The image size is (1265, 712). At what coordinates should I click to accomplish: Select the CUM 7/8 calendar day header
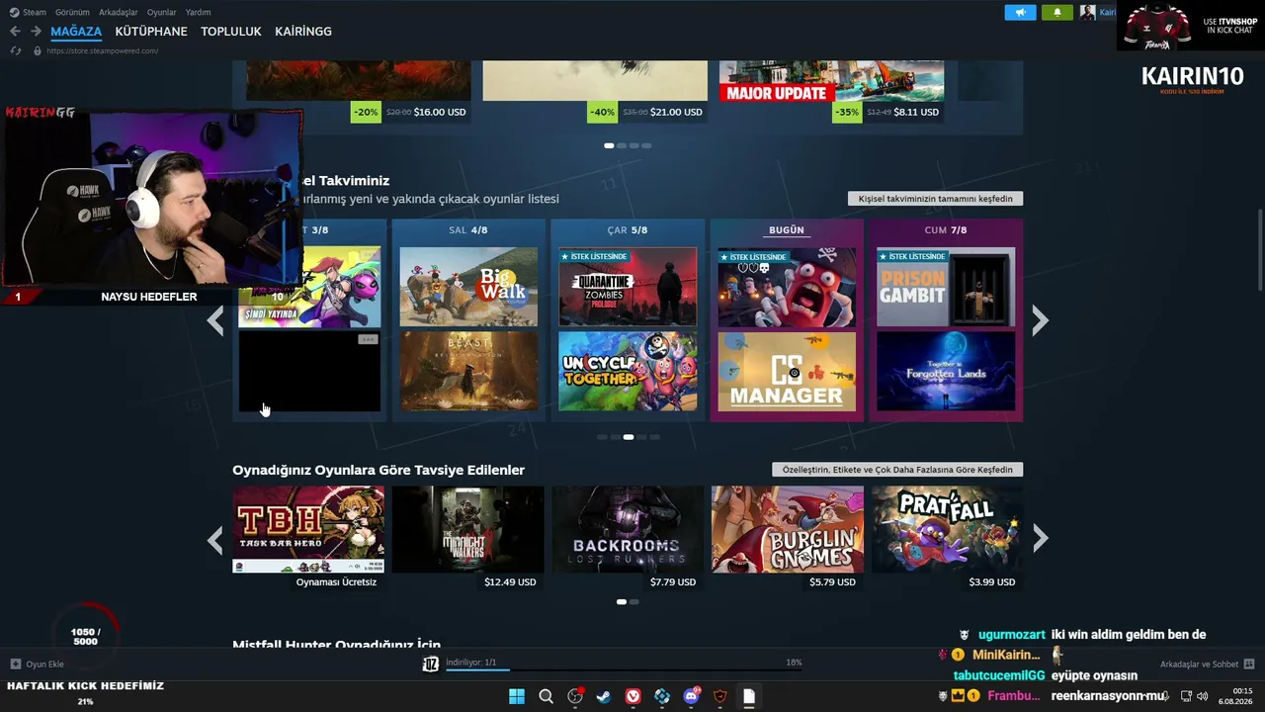[x=946, y=229]
